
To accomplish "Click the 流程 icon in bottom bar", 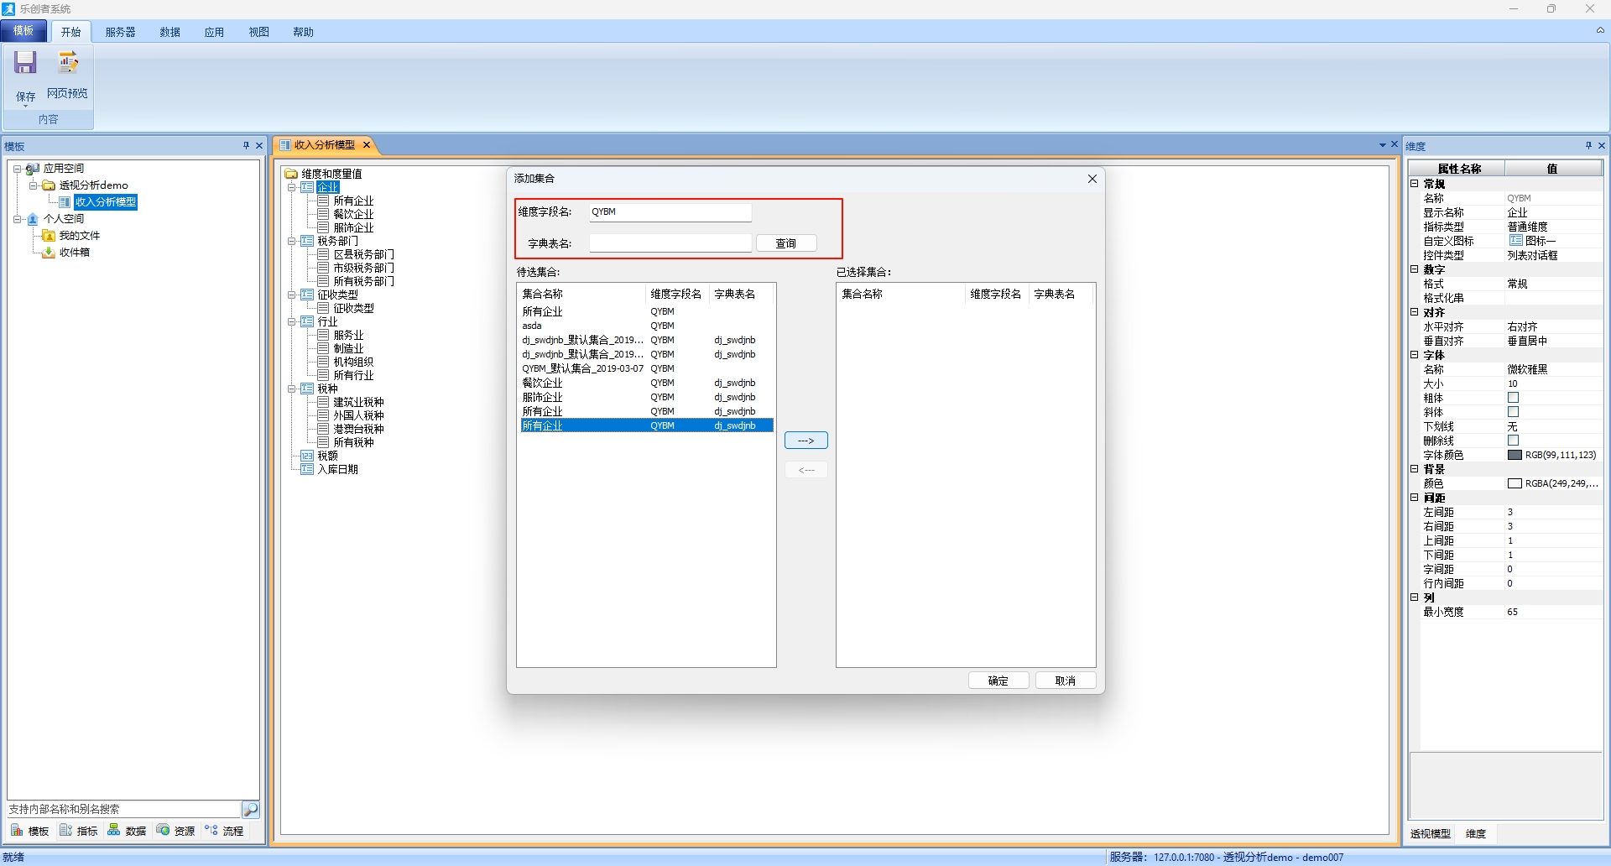I will pyautogui.click(x=211, y=831).
